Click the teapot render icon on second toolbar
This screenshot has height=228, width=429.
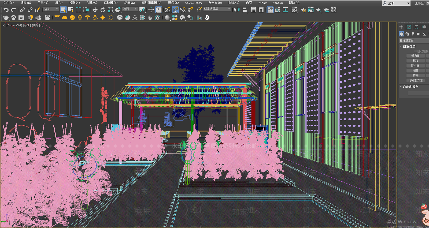pyautogui.click(x=6, y=18)
